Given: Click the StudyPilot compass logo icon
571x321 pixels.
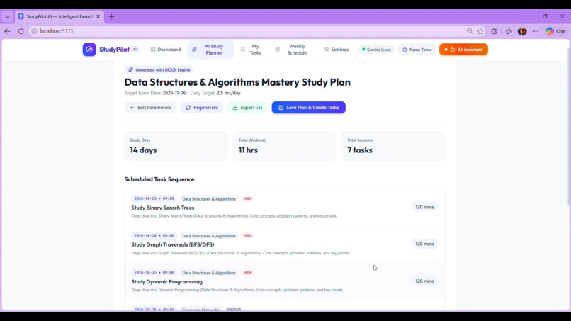Looking at the screenshot, I should click(x=89, y=50).
